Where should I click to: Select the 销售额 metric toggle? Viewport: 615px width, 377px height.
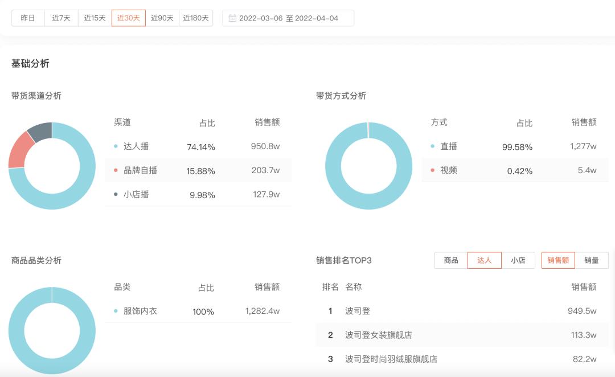point(557,260)
